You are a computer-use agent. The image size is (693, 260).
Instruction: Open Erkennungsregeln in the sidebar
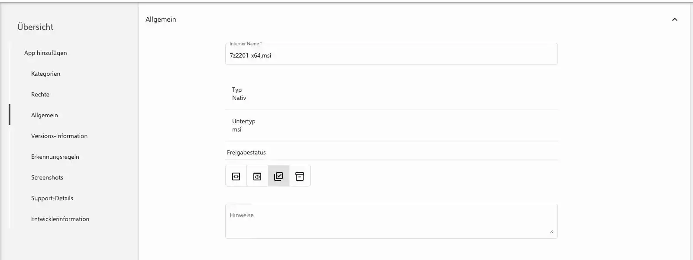click(55, 157)
